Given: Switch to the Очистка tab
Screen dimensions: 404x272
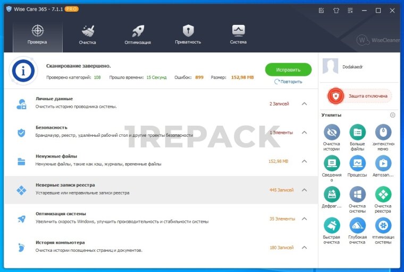Looking at the screenshot, I should pos(88,34).
